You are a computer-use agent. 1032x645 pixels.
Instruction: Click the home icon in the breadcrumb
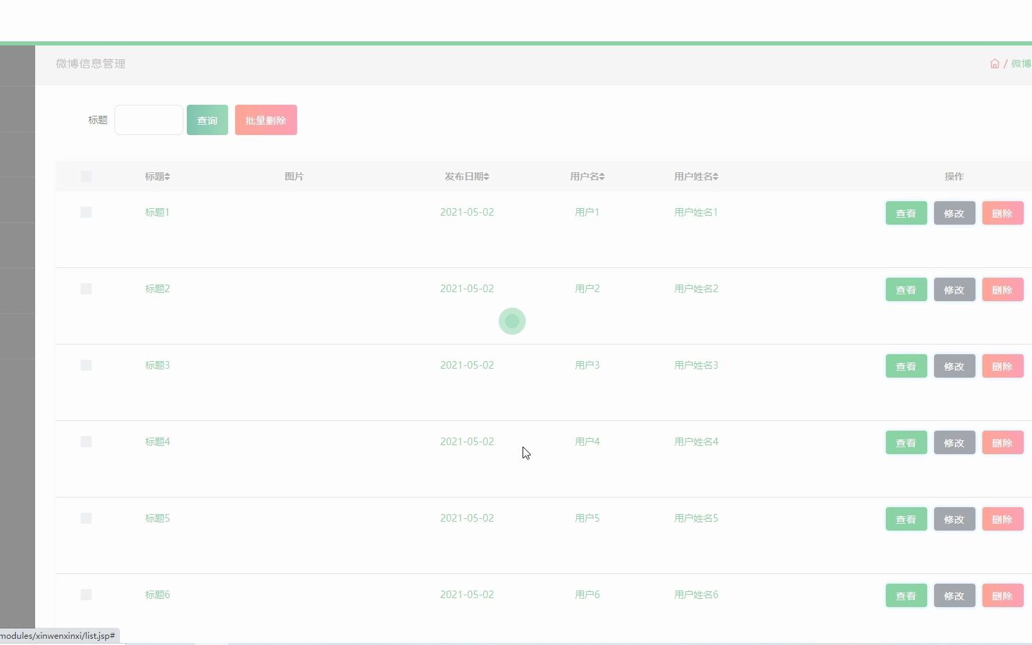click(994, 63)
